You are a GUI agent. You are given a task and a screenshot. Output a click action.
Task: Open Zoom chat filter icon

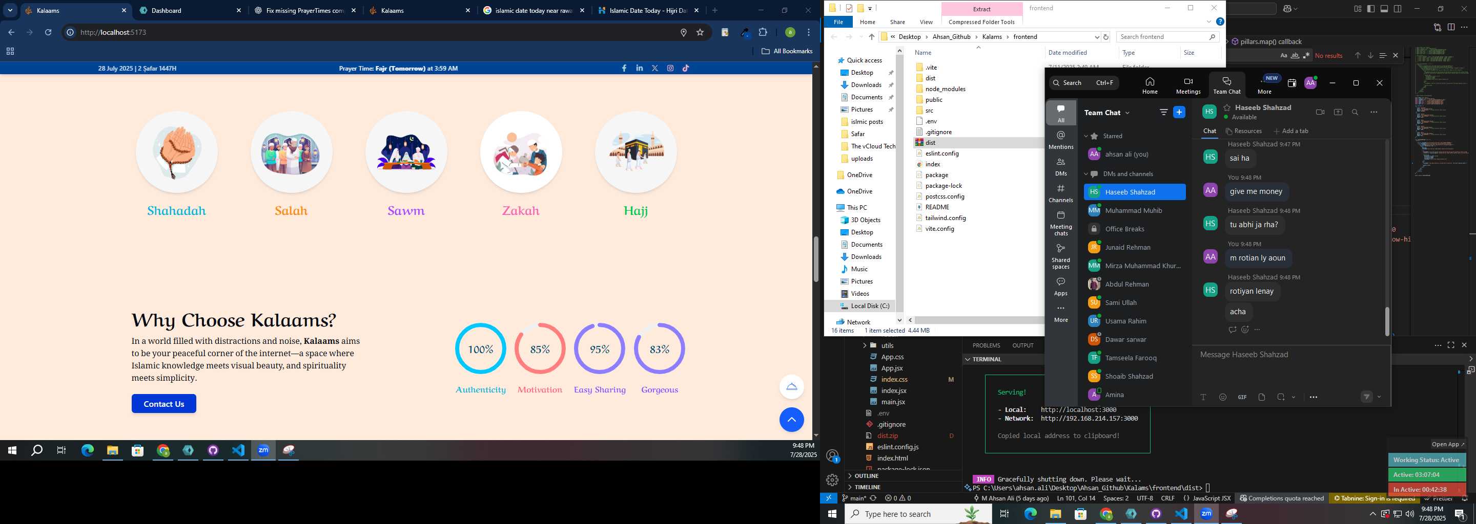[1164, 112]
